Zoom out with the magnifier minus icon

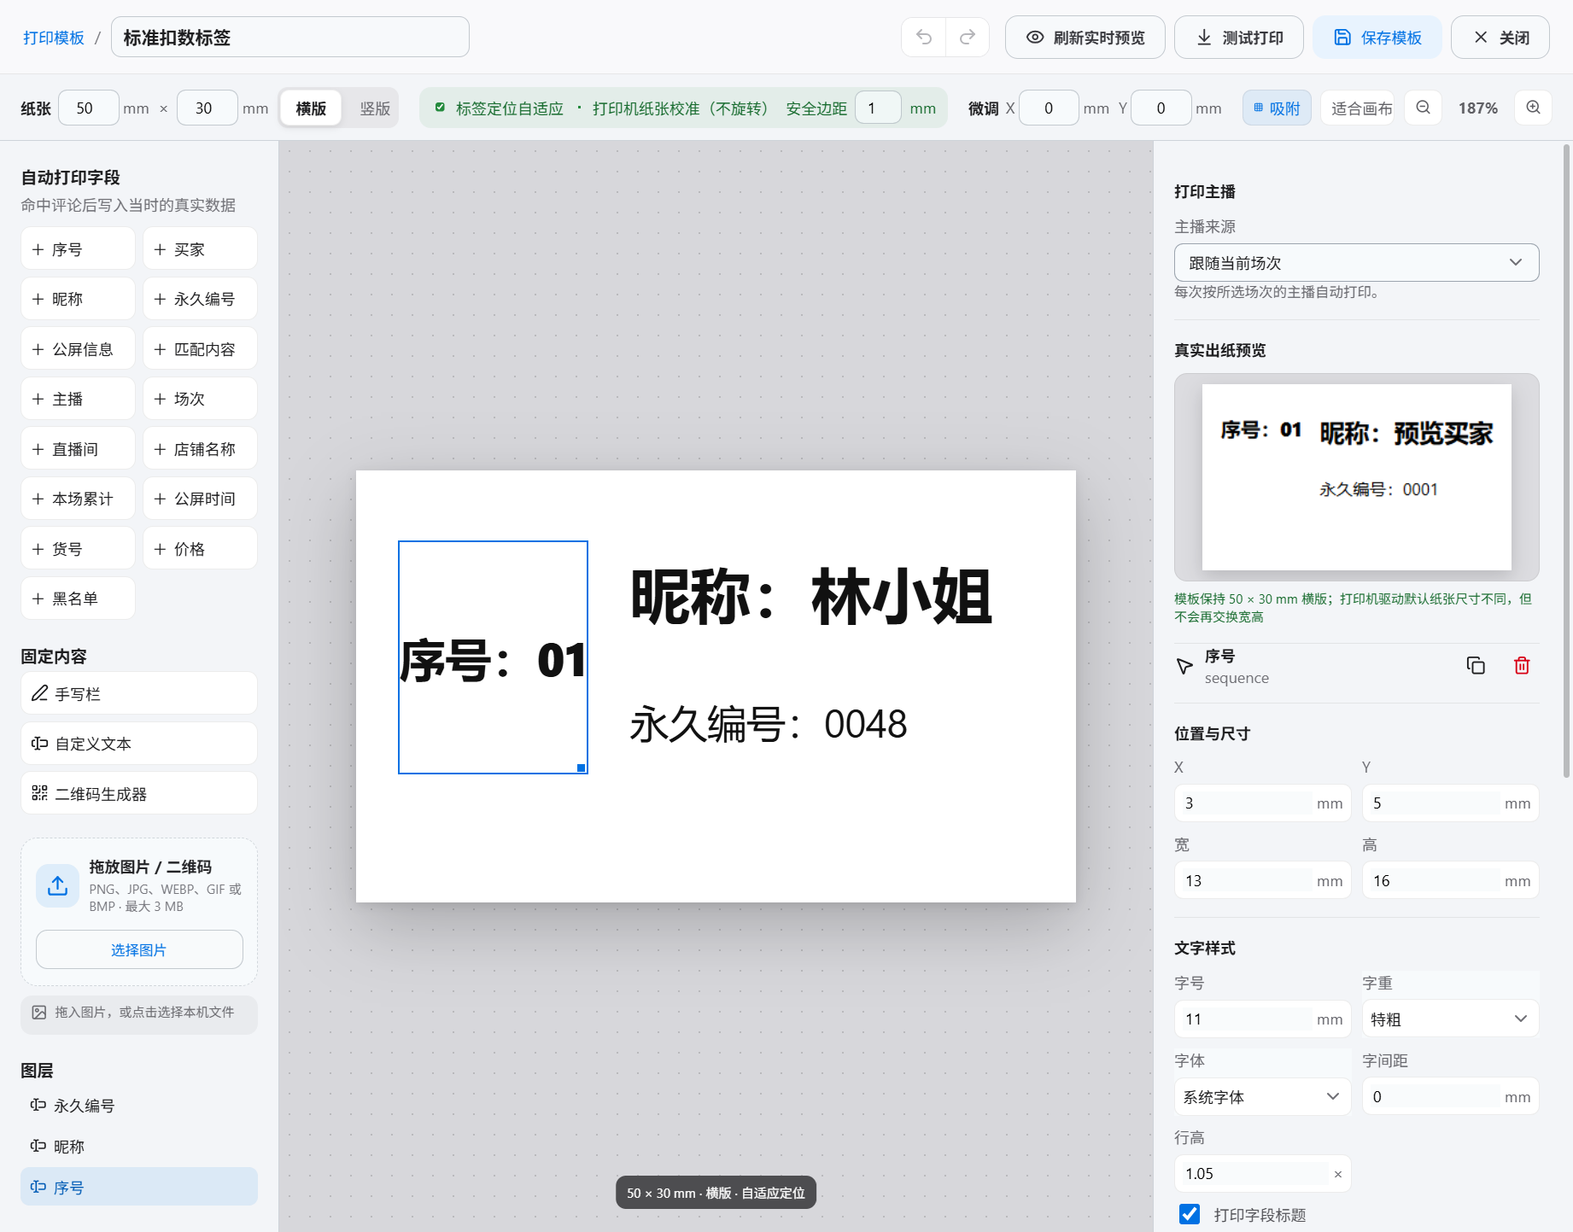pos(1423,108)
